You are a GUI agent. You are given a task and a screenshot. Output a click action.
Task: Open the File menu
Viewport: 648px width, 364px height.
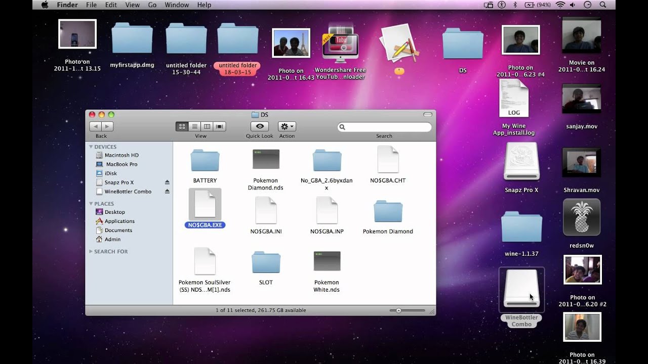pyautogui.click(x=91, y=5)
